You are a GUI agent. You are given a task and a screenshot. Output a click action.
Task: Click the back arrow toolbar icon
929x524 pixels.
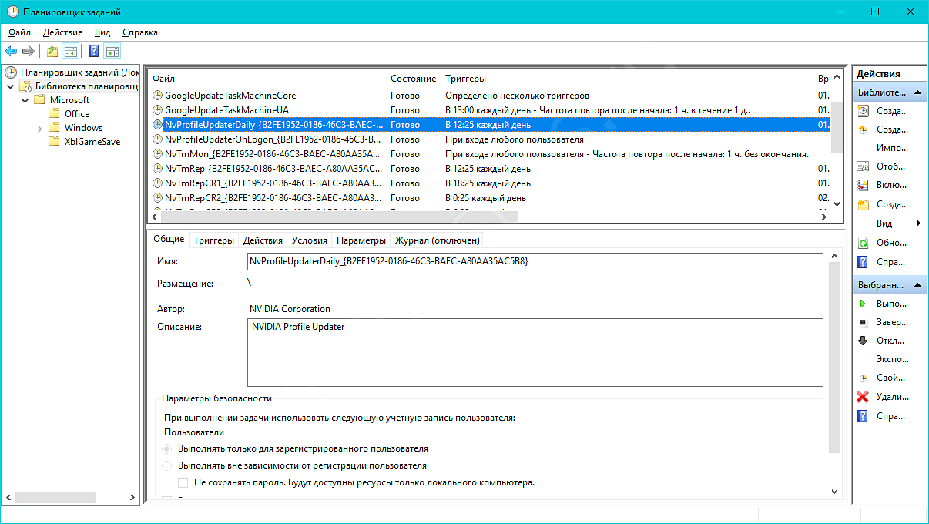[11, 52]
